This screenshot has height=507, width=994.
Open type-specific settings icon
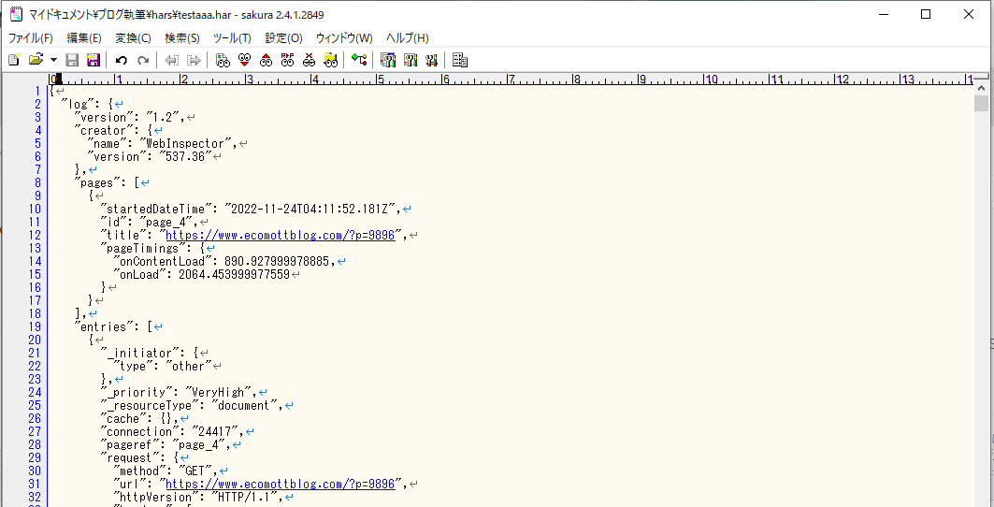click(411, 60)
